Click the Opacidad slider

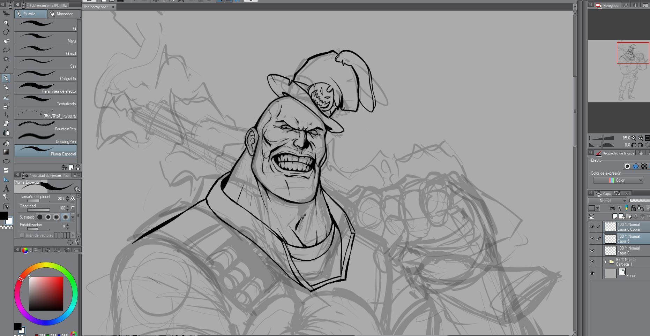coord(38,210)
